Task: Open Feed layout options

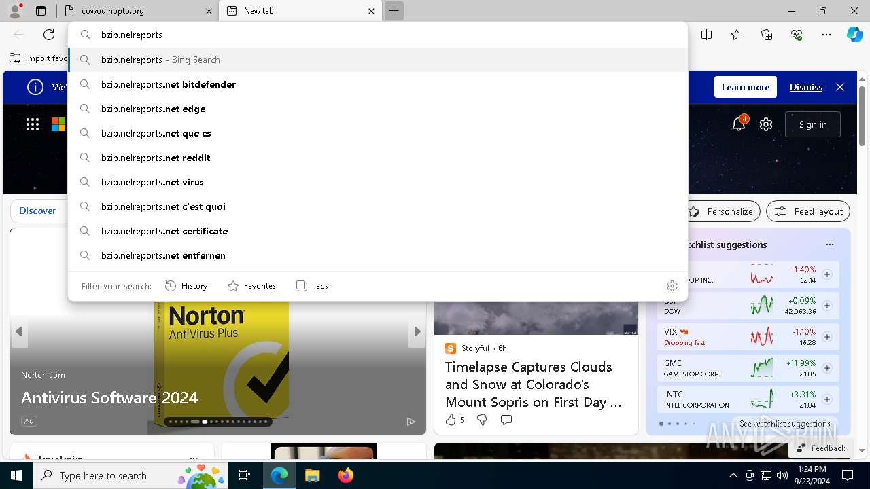Action: pyautogui.click(x=808, y=211)
